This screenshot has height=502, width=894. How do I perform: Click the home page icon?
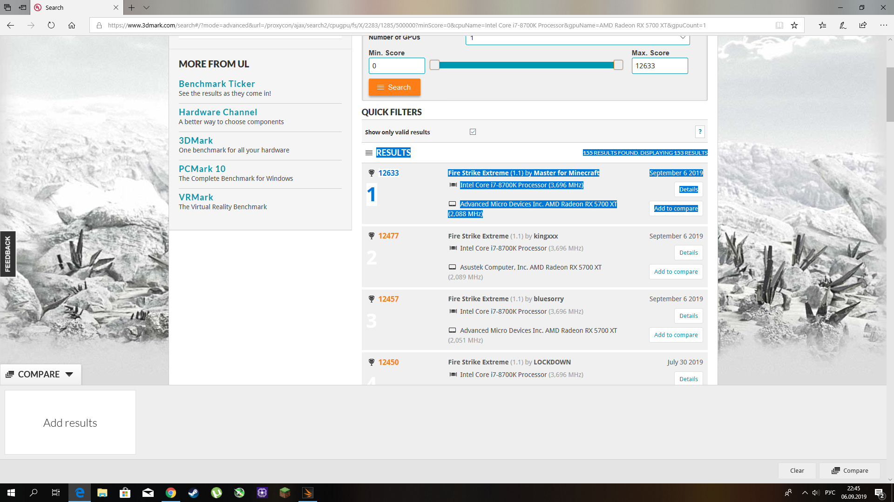coord(72,26)
